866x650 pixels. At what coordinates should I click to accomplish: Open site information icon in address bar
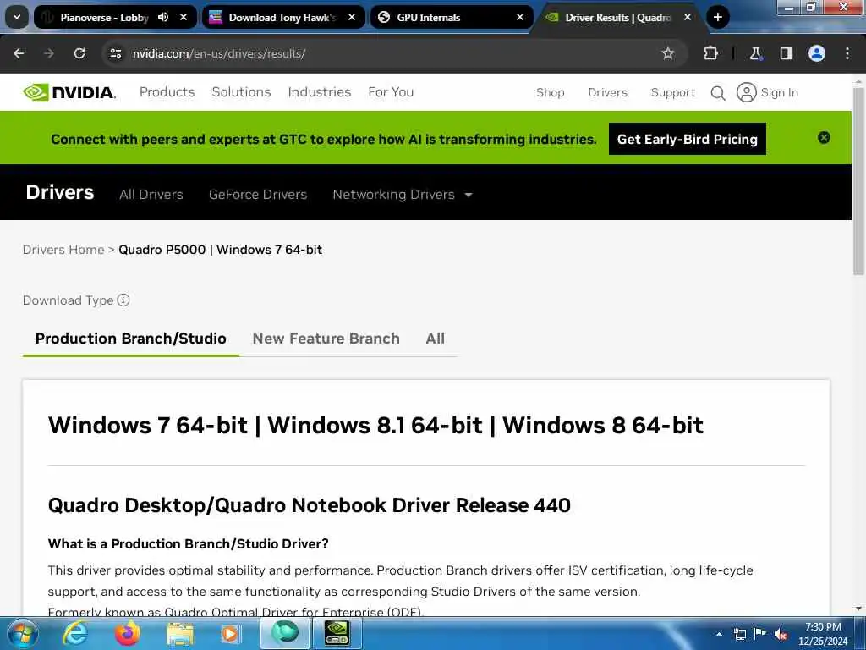[x=115, y=53]
